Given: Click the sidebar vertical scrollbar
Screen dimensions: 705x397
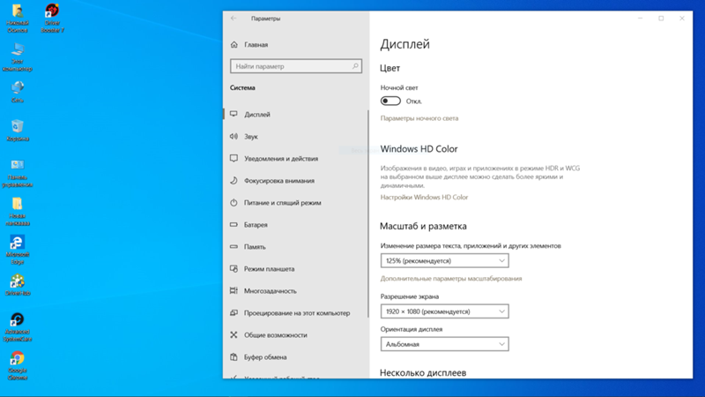Looking at the screenshot, I should [368, 213].
